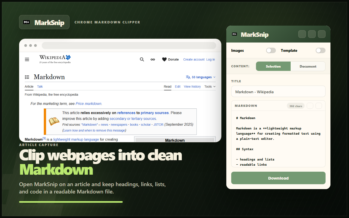Click 'From Wikipedia, the free encyclopedia' text
Viewport: 349px width, 218px height.
pyautogui.click(x=52, y=95)
